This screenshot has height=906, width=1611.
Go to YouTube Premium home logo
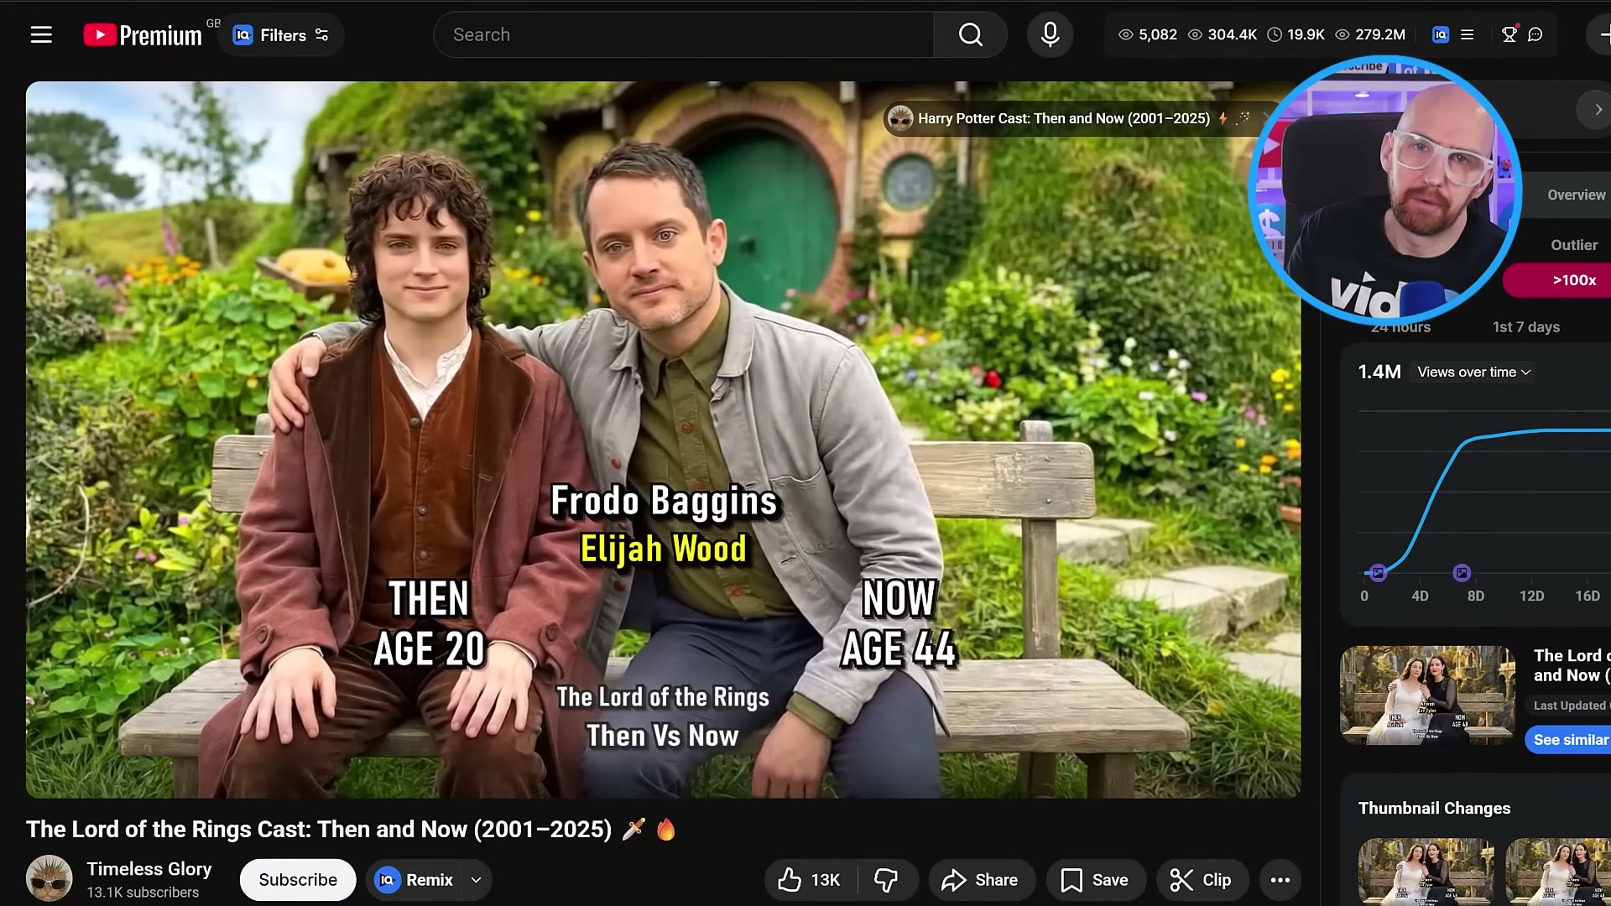(143, 34)
